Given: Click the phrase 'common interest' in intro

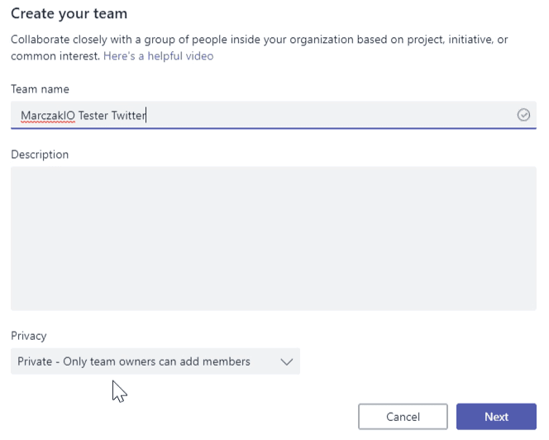Looking at the screenshot, I should coord(54,56).
